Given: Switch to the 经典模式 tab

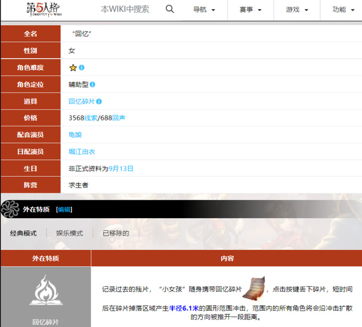Looking at the screenshot, I should (x=23, y=233).
